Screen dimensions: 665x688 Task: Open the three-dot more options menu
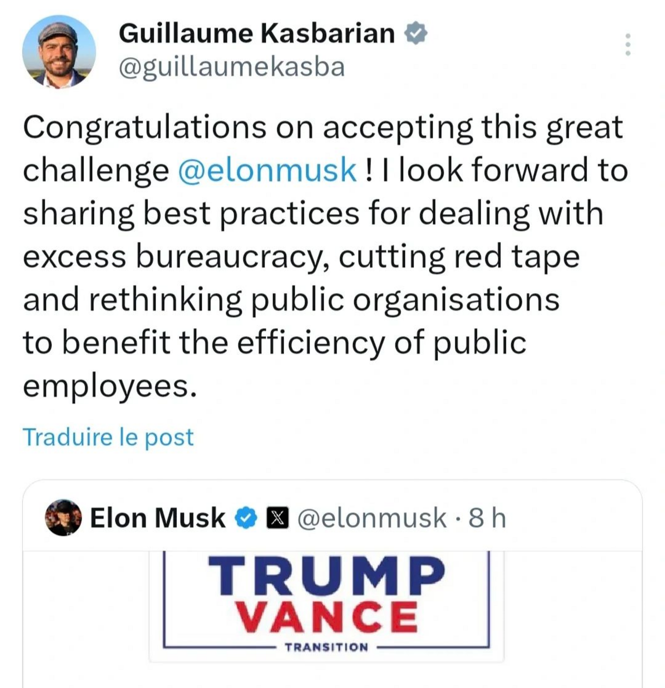(x=628, y=44)
